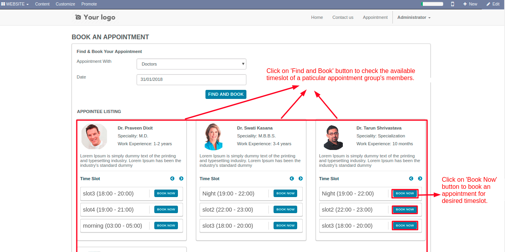Open the Appointment With Doctors dropdown
The width and height of the screenshot is (505, 252).
[191, 64]
